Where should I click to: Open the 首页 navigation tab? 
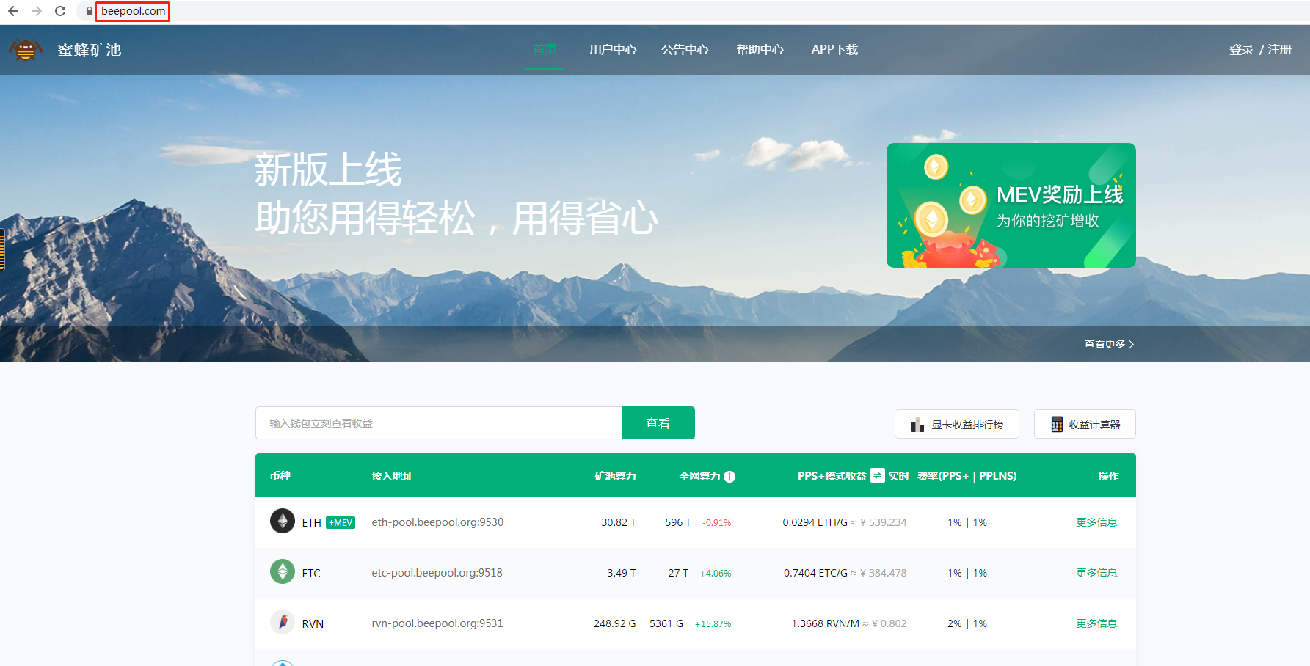(x=545, y=49)
